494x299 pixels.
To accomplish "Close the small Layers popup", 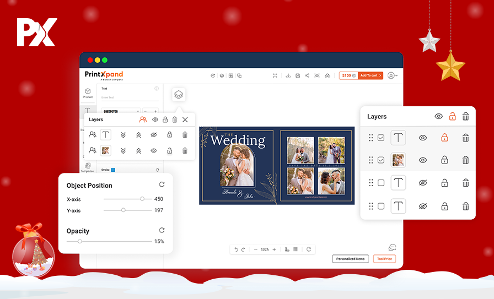I will [x=185, y=119].
